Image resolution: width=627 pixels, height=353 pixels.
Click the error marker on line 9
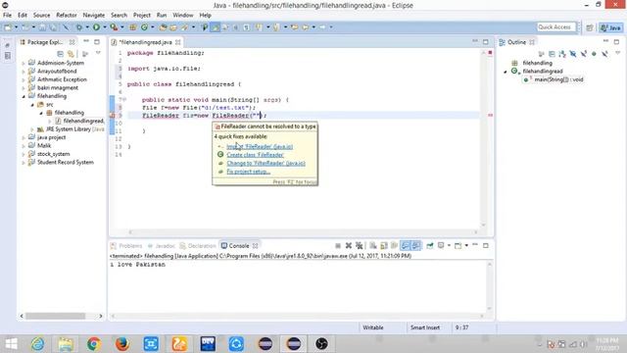pos(113,116)
